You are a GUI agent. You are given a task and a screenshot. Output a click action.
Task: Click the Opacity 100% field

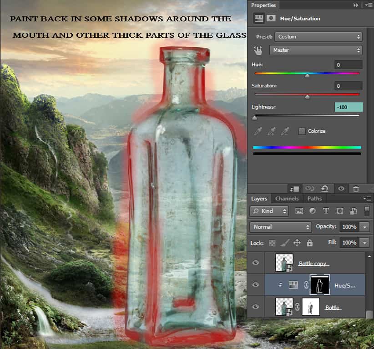[349, 227]
